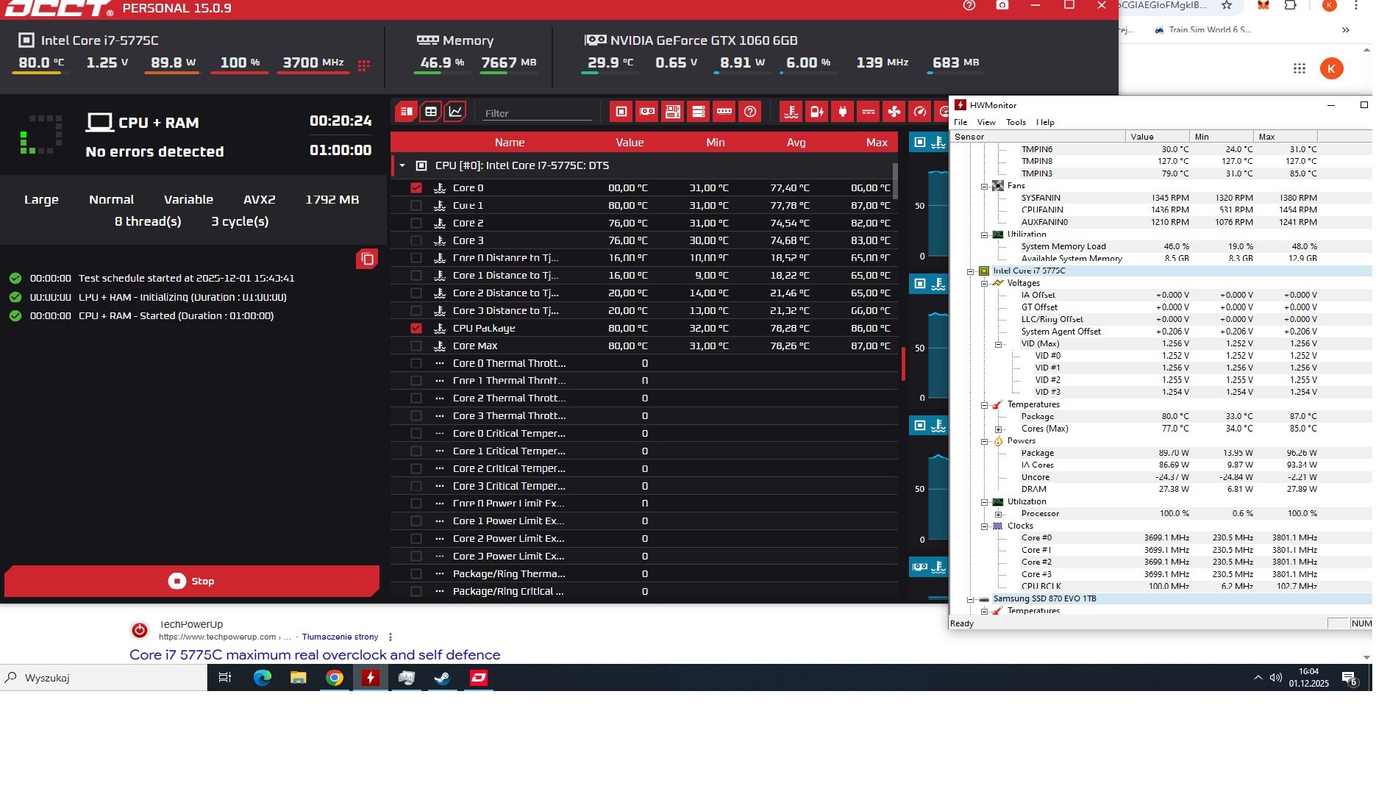This screenshot has height=794, width=1376.
Task: Toggle the GPU sensor filter icon
Action: click(x=647, y=112)
